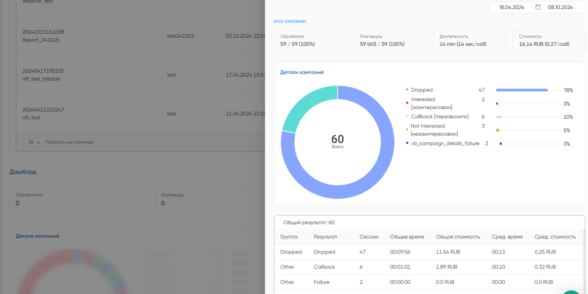Screen dimensions: 588x294
Task: Click the Dropped legend color dot
Action: pos(407,90)
